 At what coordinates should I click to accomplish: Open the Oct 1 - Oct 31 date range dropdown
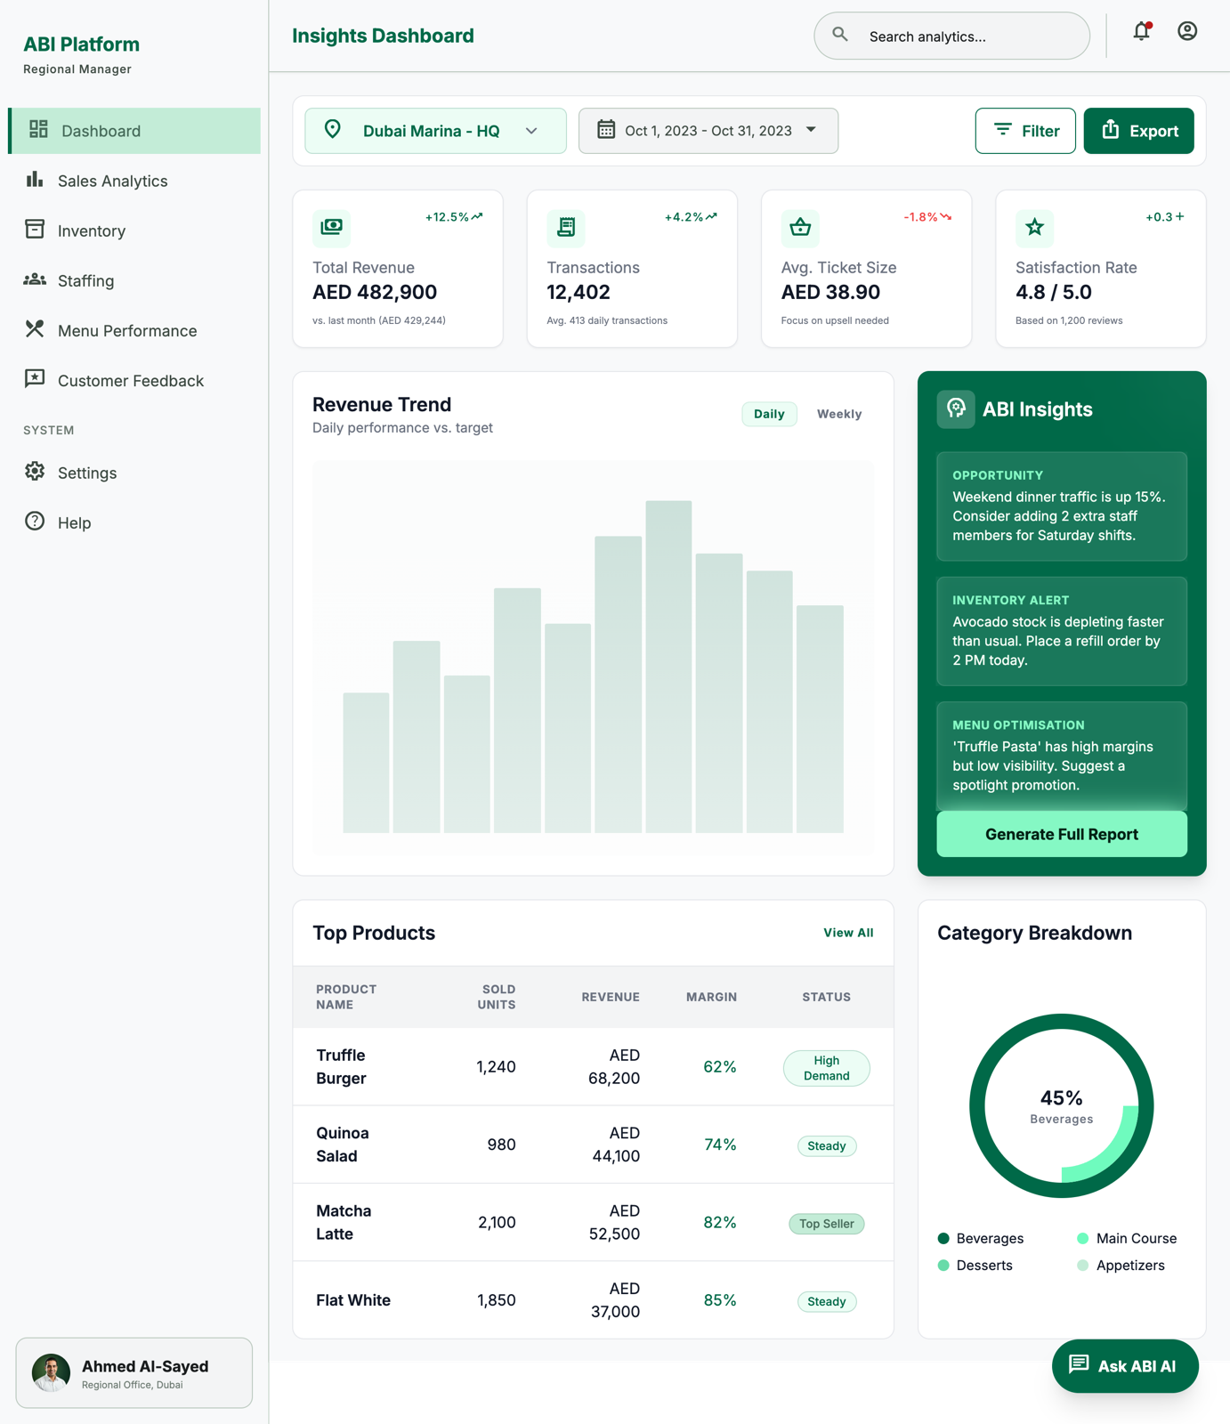(x=708, y=131)
